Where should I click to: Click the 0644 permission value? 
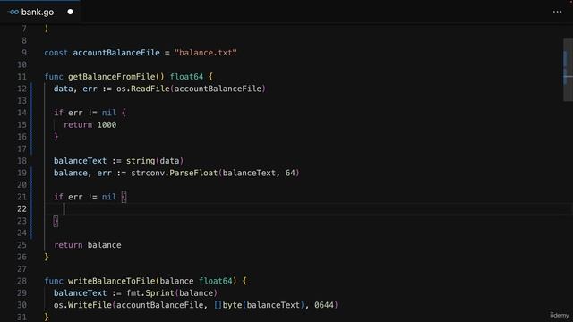tap(324, 305)
